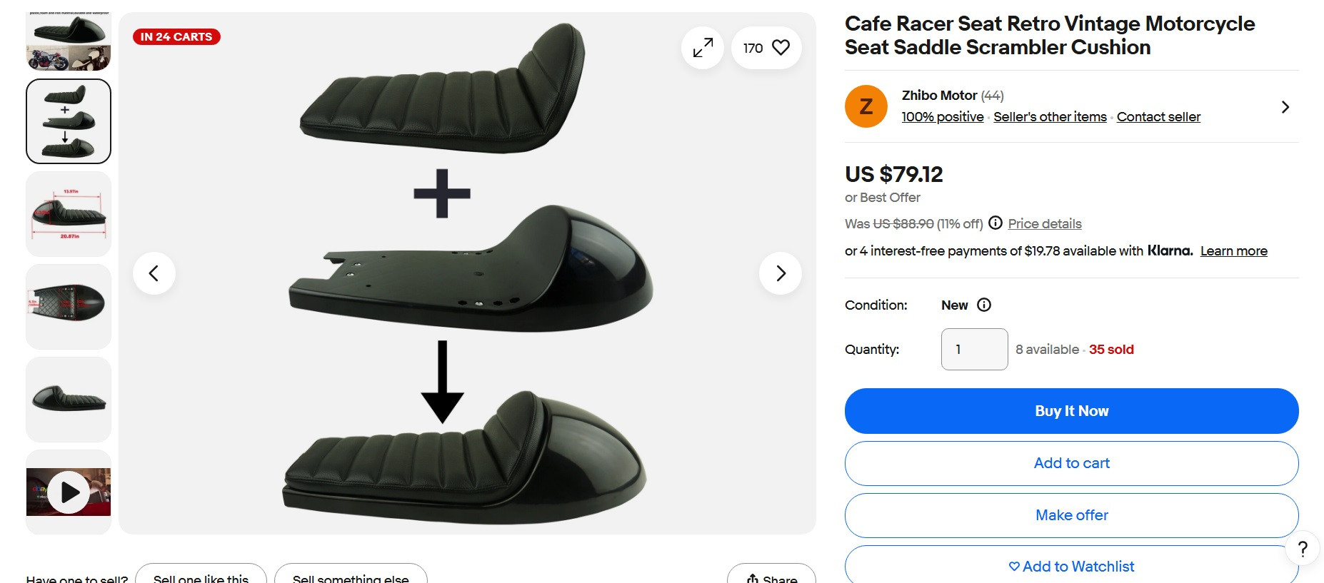Screen dimensions: 1324x583
Task: Open Klarna Learn more link
Action: pos(1233,251)
